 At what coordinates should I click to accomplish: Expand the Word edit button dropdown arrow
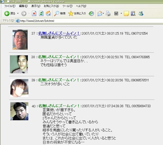tap(121, 14)
